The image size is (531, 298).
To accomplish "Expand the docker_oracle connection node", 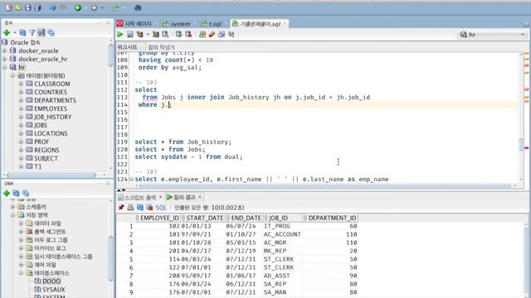I will point(5,50).
